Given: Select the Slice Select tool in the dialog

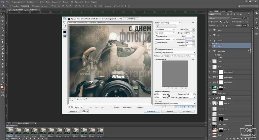Looking at the screenshot, I should tap(64, 22).
